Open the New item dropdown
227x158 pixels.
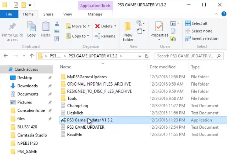[x=140, y=23]
